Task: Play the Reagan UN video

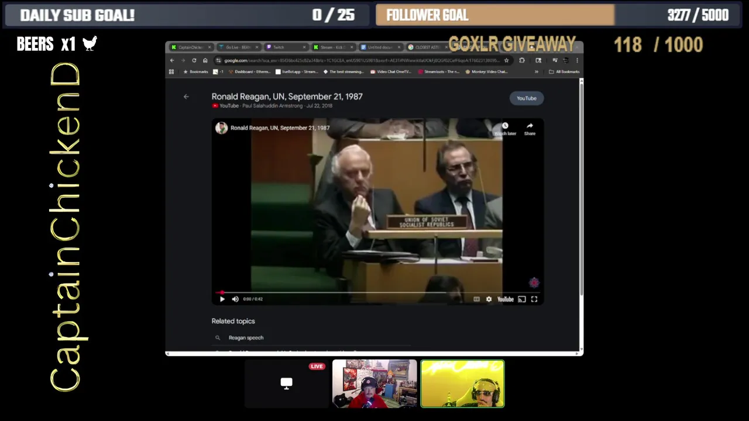Action: coord(222,299)
